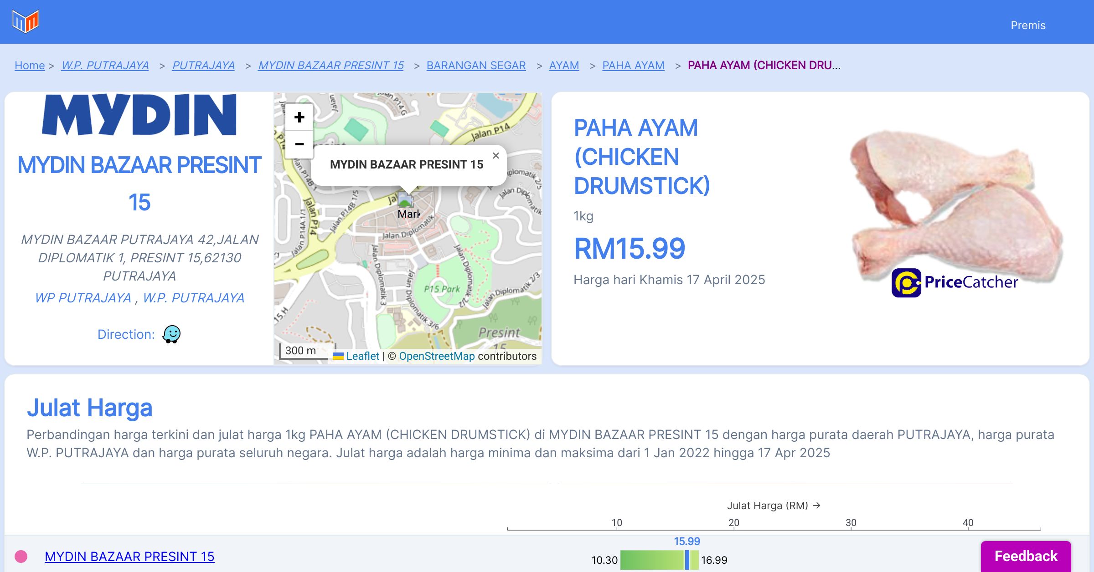Go to Home breadcrumb

point(30,66)
